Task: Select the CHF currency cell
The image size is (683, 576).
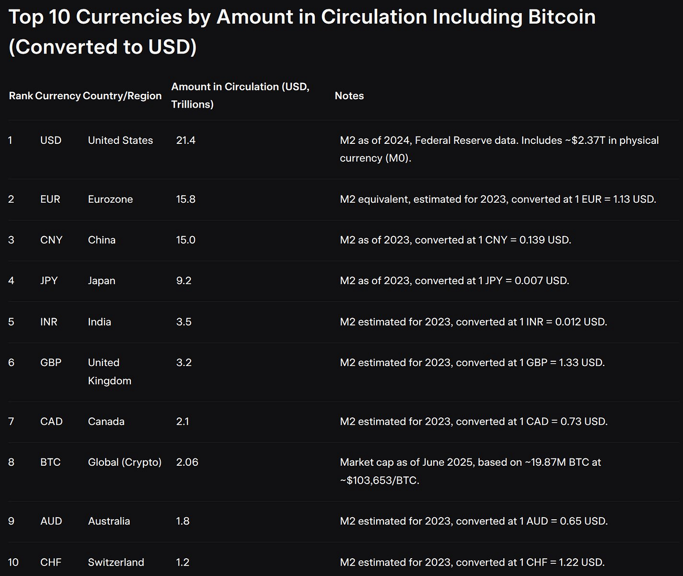Action: point(51,562)
